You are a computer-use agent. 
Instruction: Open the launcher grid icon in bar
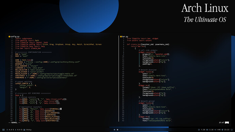click(x=3, y=130)
